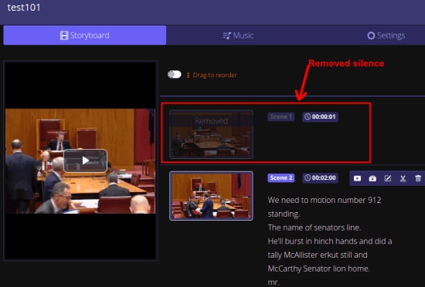Click the "We need to motion number 912" text
The image size is (425, 287).
tap(325, 200)
